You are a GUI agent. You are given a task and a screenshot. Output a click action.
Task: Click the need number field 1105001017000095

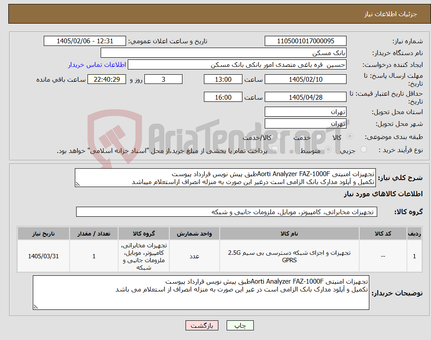[x=305, y=41]
